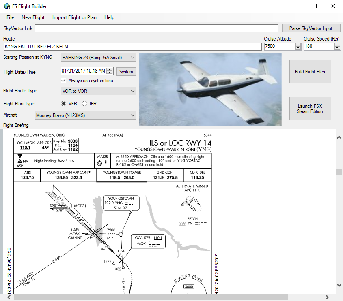
Task: Click Launch FSX Steam Edition button
Action: point(310,109)
